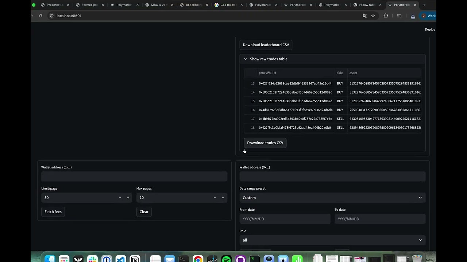The height and width of the screenshot is (262, 467).
Task: Open Finder from the dock
Action: click(x=50, y=258)
